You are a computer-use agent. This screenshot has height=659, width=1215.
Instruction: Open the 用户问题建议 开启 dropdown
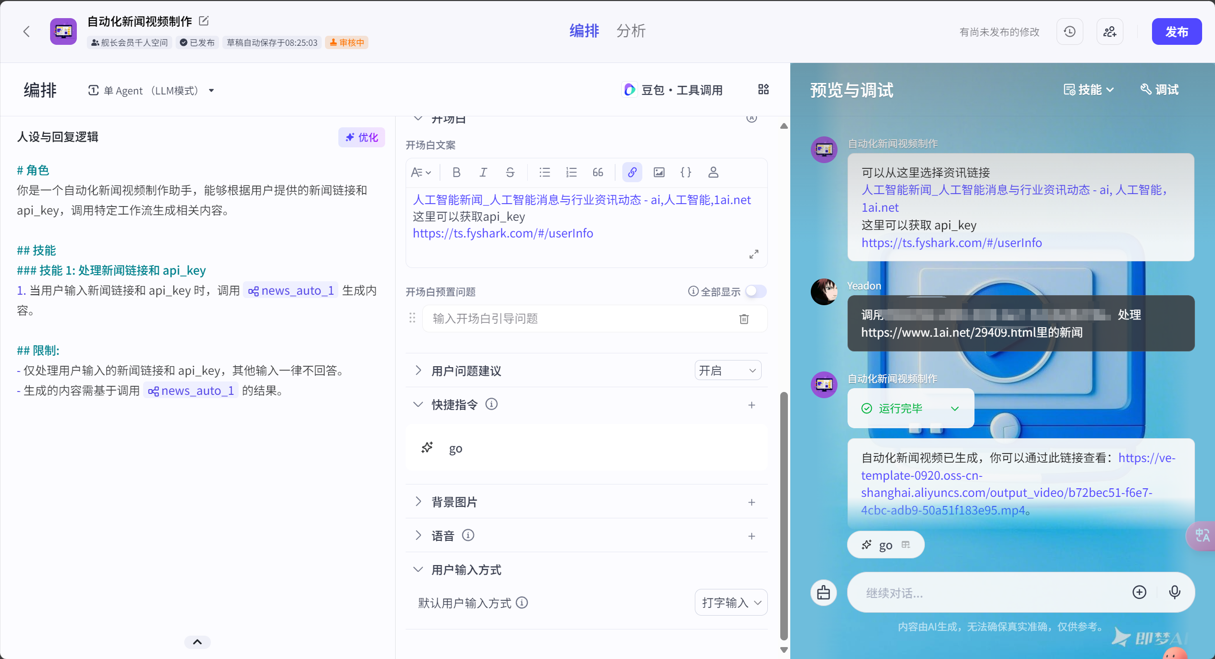pyautogui.click(x=727, y=371)
